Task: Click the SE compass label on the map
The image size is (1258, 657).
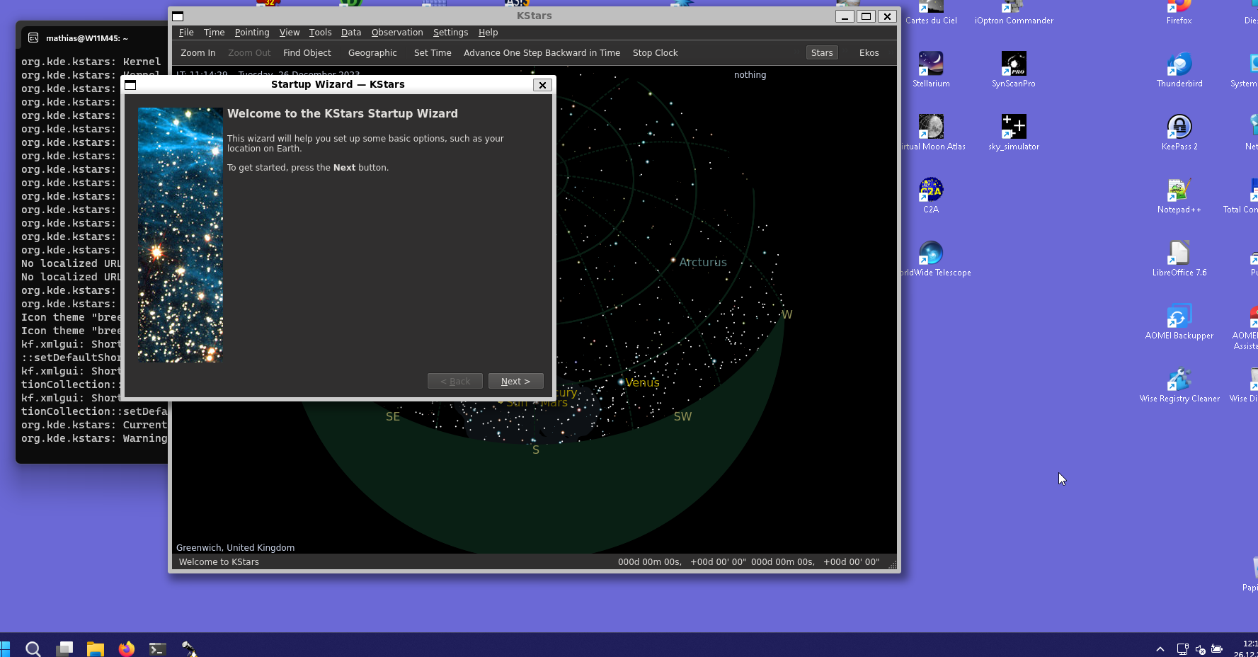Action: tap(393, 417)
